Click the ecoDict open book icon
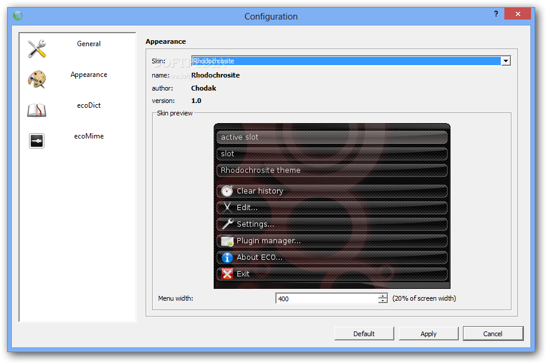The height and width of the screenshot is (364, 547). (x=37, y=110)
